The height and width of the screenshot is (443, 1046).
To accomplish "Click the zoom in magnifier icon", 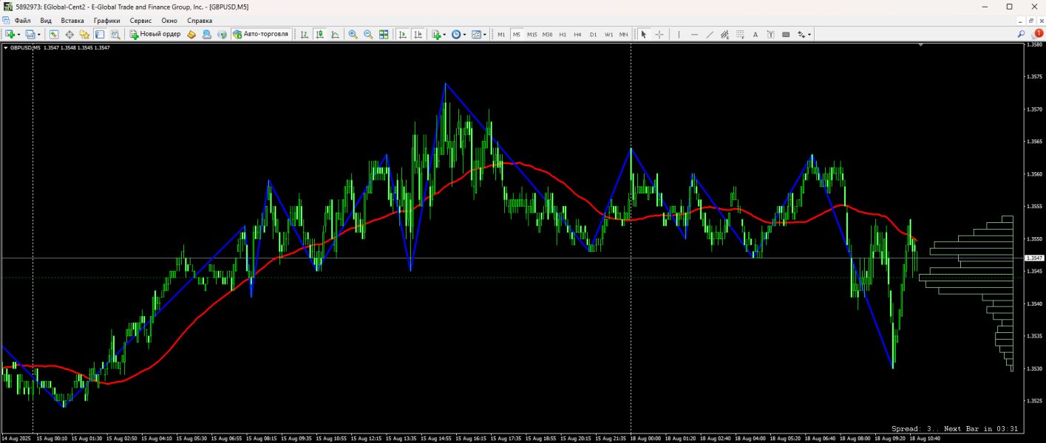I will coord(353,35).
